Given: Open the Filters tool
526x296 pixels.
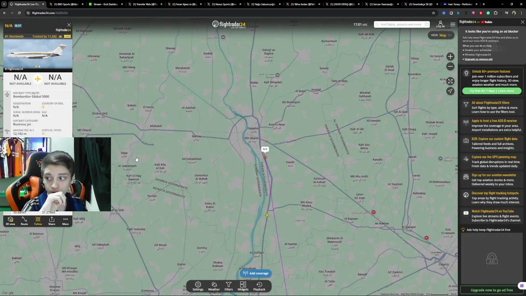Looking at the screenshot, I should tap(228, 286).
